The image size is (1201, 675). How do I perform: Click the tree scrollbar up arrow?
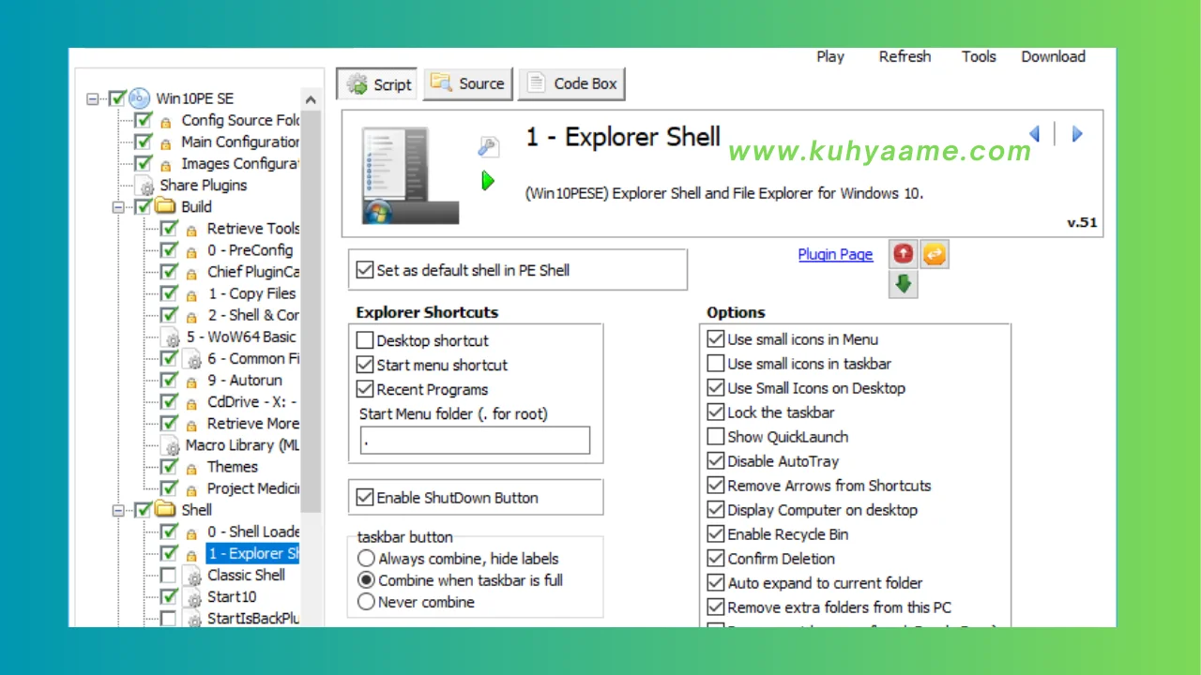pyautogui.click(x=312, y=99)
